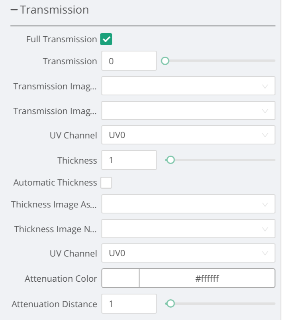Open the second Transmission Image dropdown
Viewport: 282px width, 320px height.
pyautogui.click(x=188, y=111)
